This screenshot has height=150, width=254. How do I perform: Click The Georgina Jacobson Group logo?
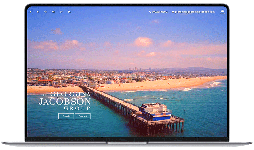point(65,101)
